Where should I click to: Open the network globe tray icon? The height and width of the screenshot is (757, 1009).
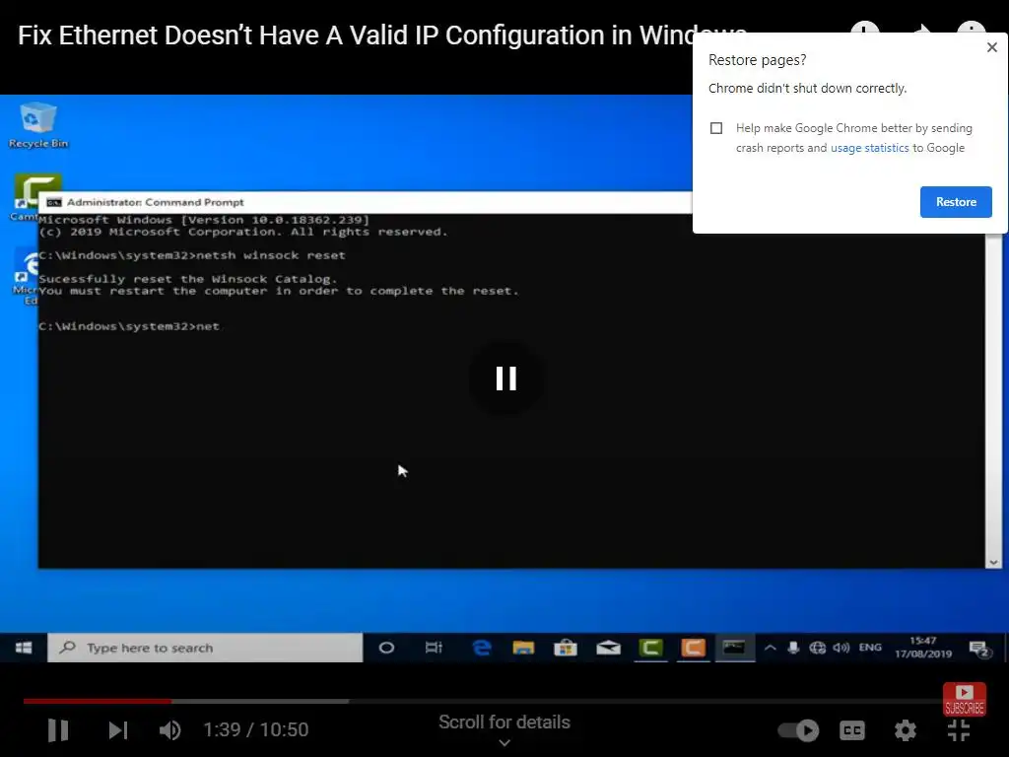pos(817,648)
